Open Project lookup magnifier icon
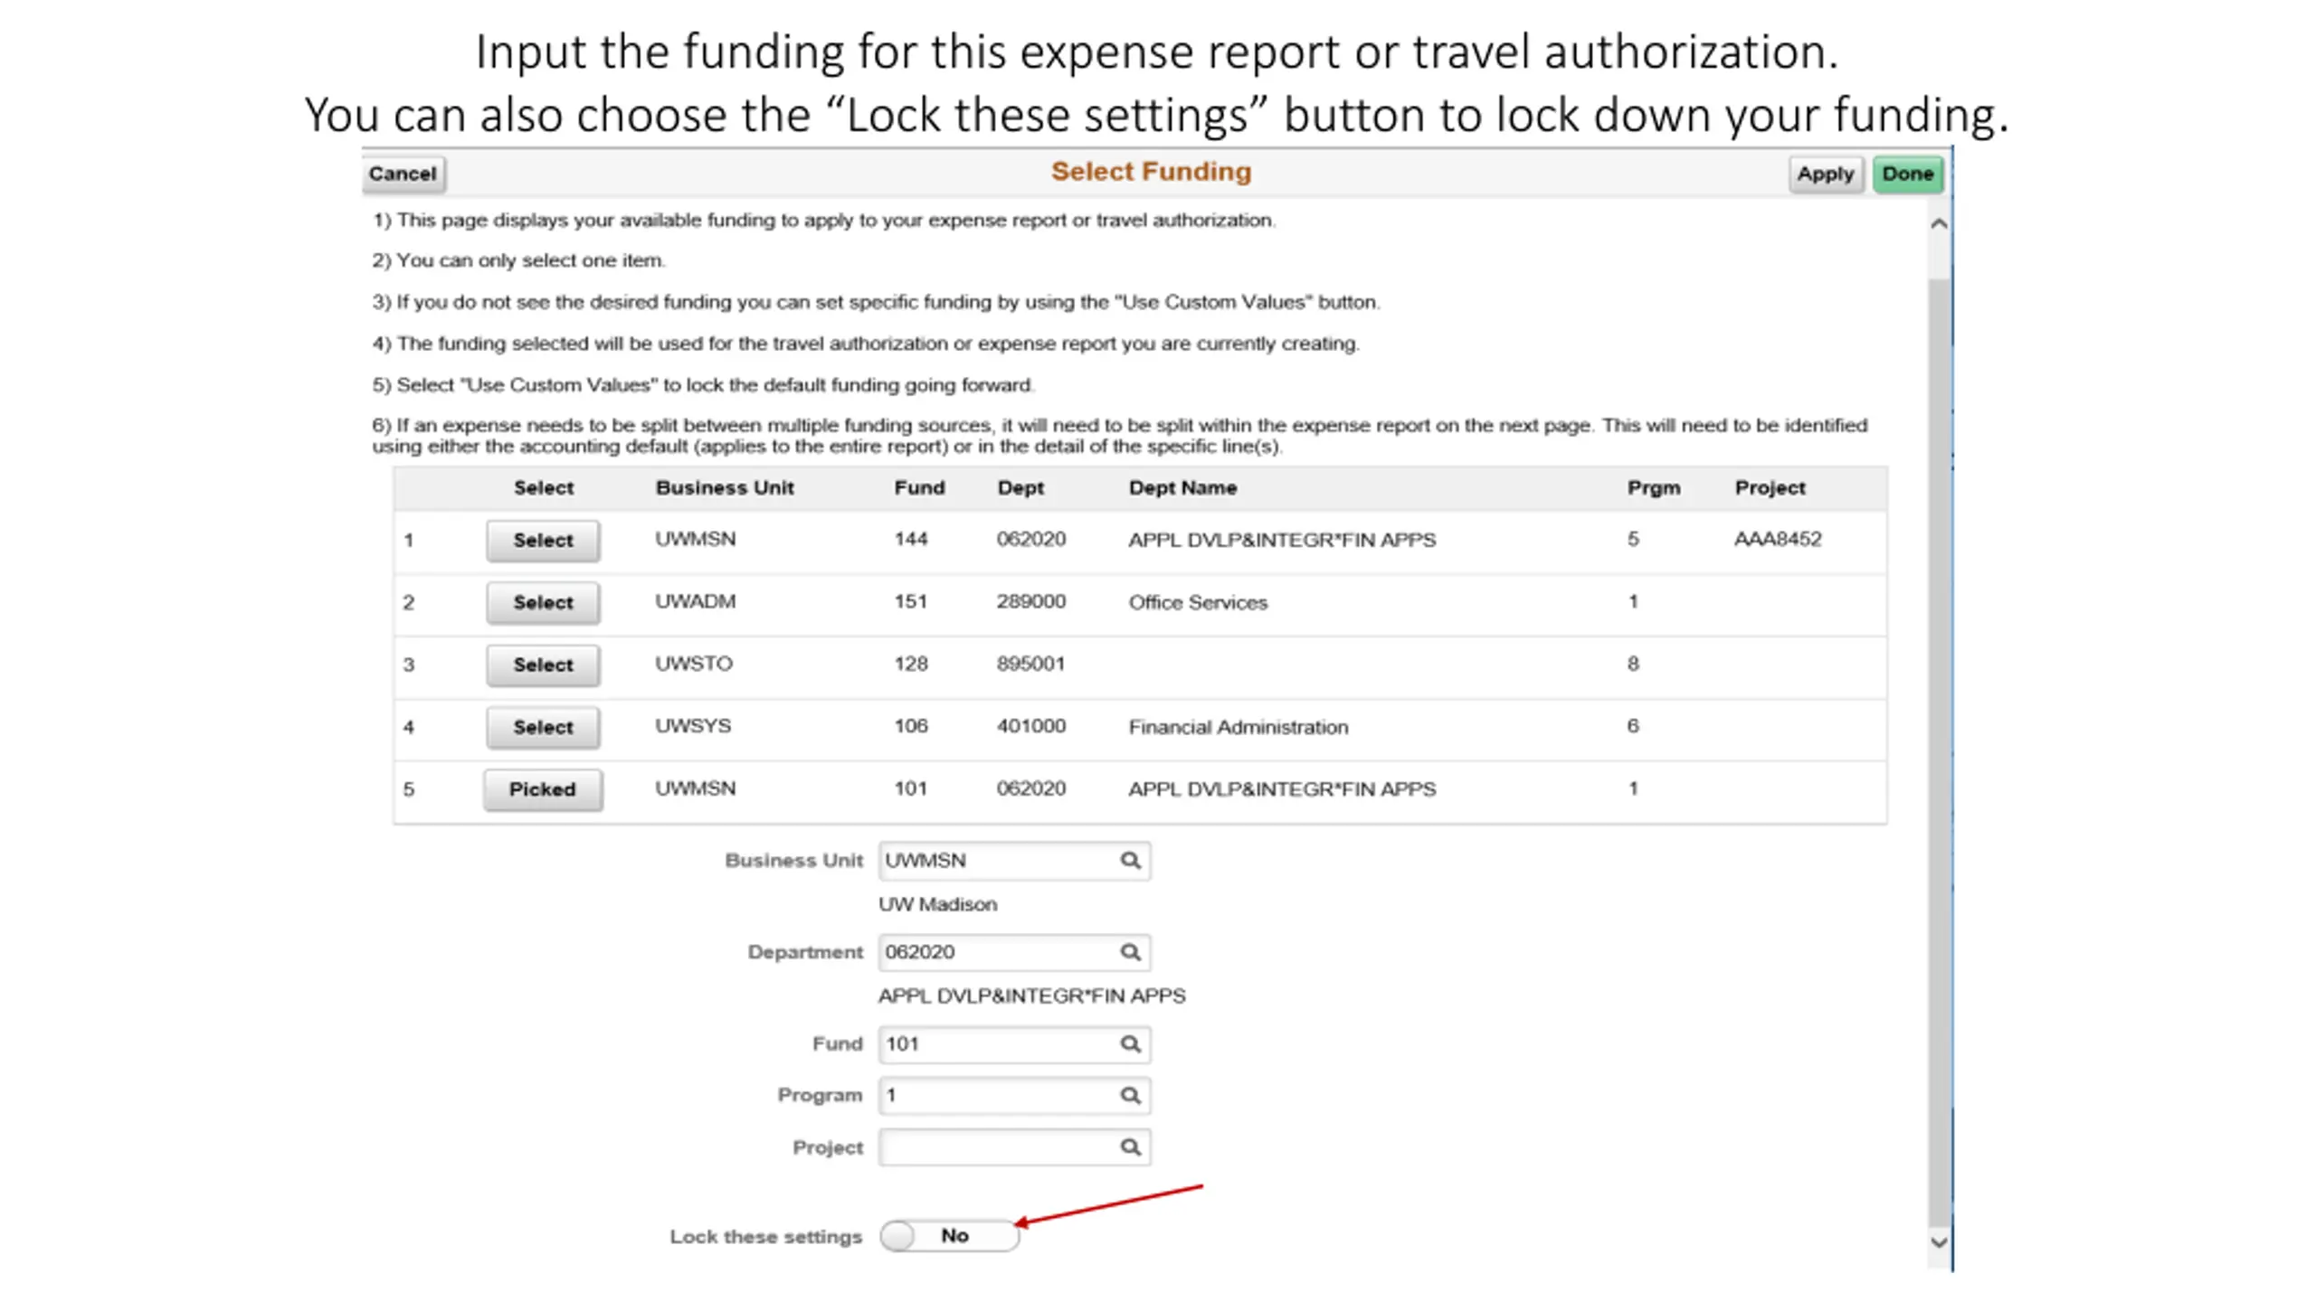The width and height of the screenshot is (2316, 1302). [1130, 1147]
